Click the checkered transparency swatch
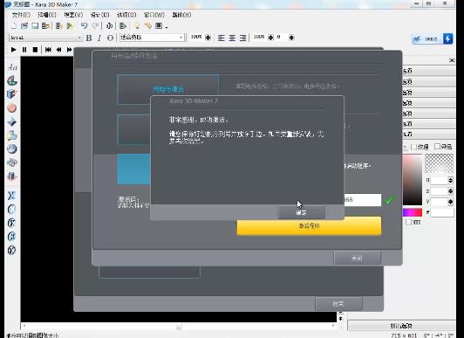464x338 pixels. [440, 163]
